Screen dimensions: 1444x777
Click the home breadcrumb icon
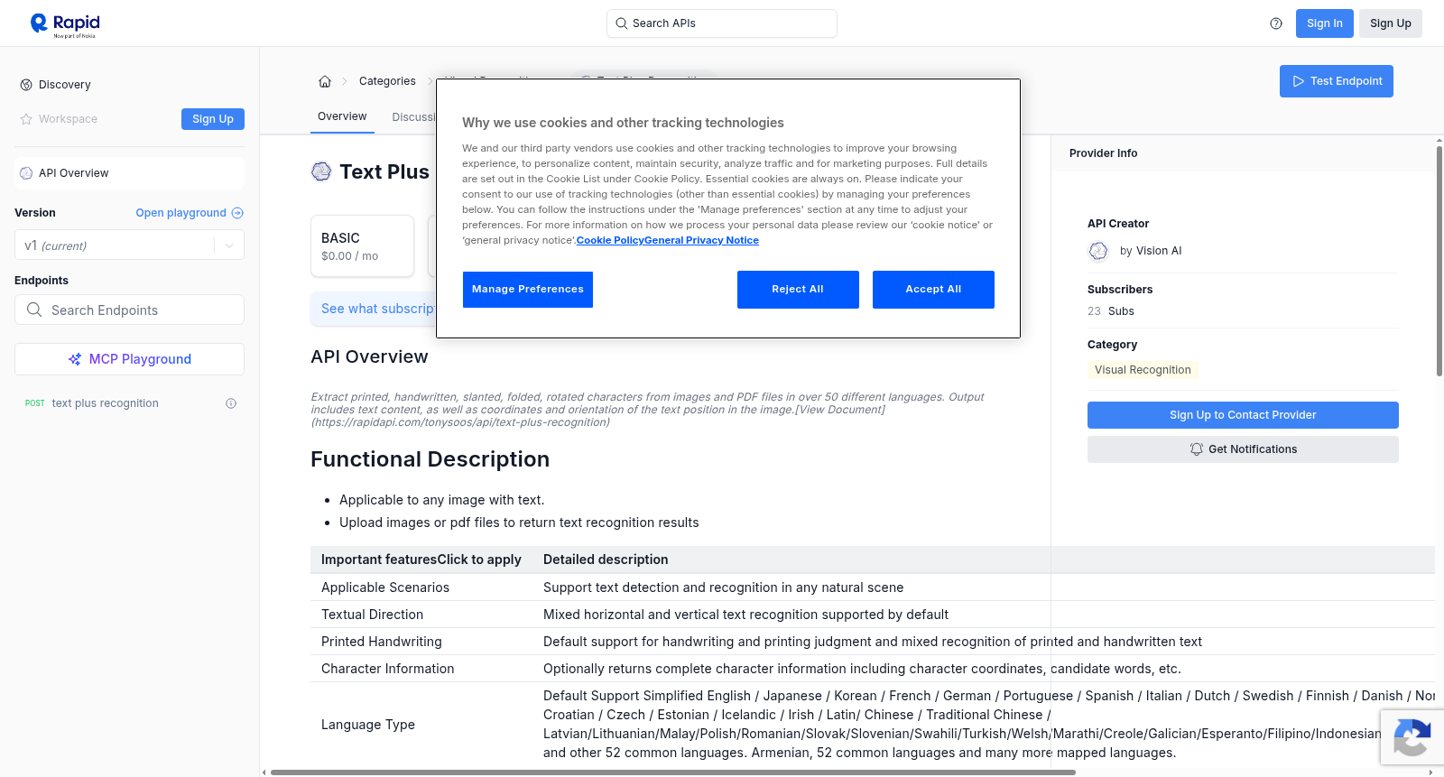(325, 81)
